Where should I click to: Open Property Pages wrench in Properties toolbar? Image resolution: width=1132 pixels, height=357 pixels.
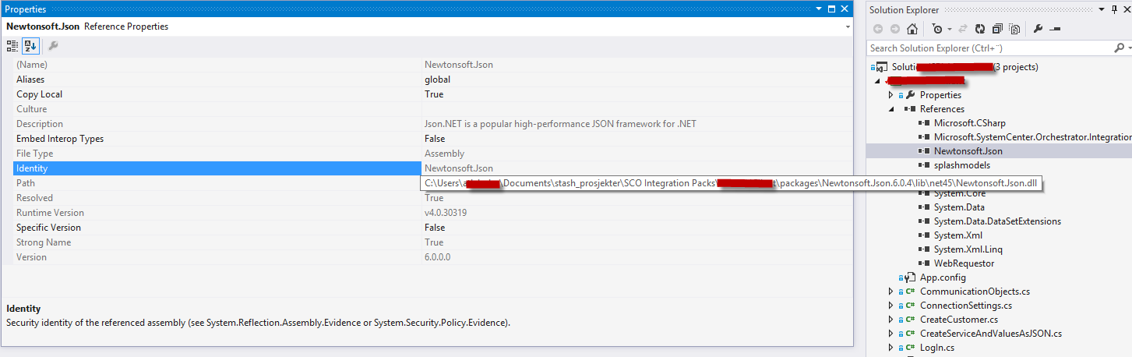click(54, 46)
